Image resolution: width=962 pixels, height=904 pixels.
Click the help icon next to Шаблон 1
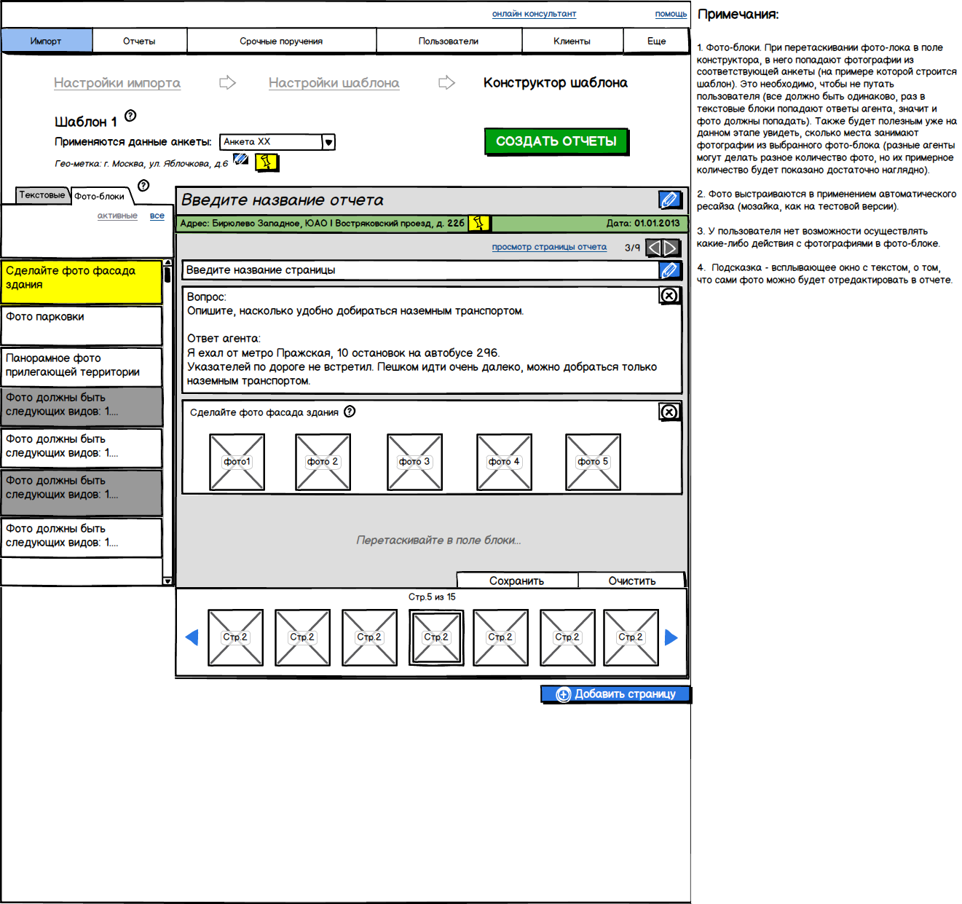pos(130,116)
